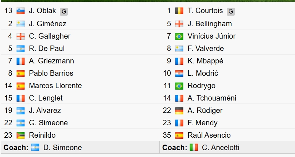Click the Argentina flag next to D. Simeone coach
Image resolution: width=295 pixels, height=157 pixels.
coord(35,148)
